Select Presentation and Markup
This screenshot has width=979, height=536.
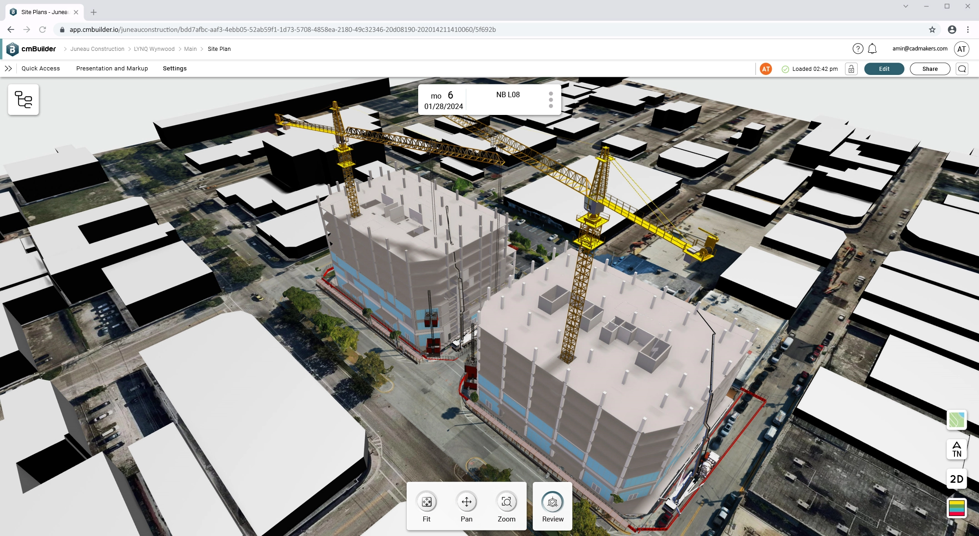click(x=112, y=69)
